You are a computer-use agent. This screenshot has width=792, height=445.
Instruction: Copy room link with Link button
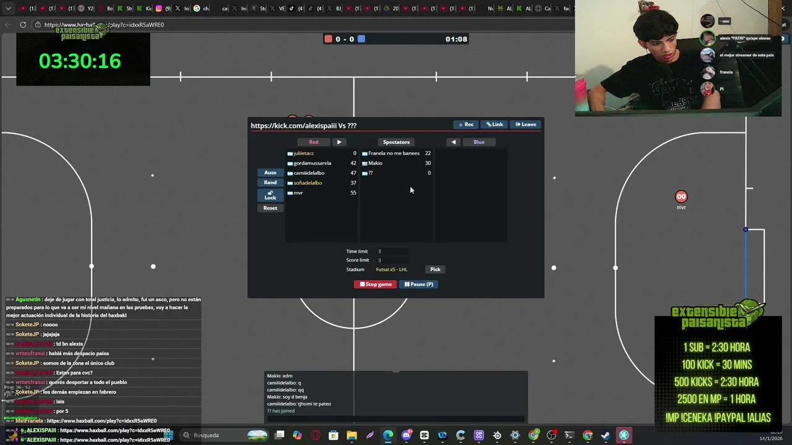(494, 124)
